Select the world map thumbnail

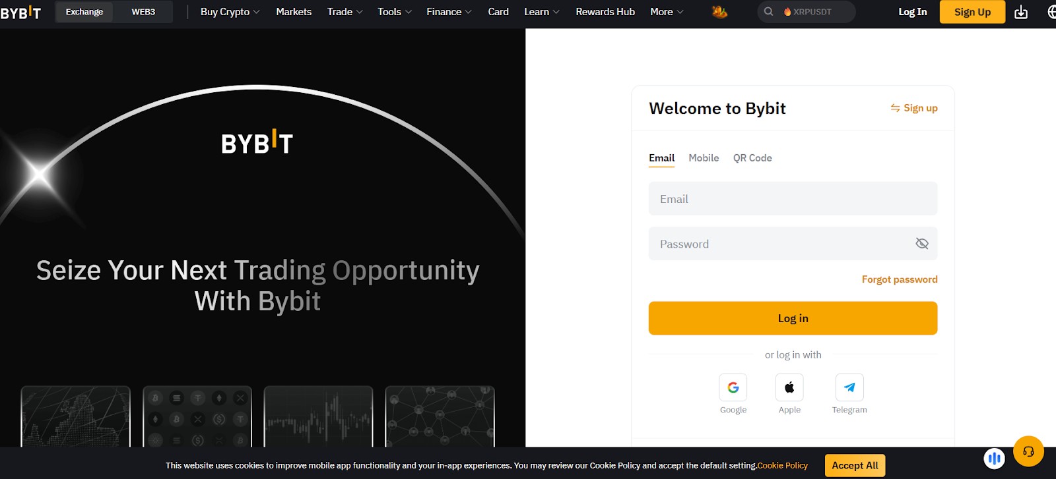[x=76, y=416]
